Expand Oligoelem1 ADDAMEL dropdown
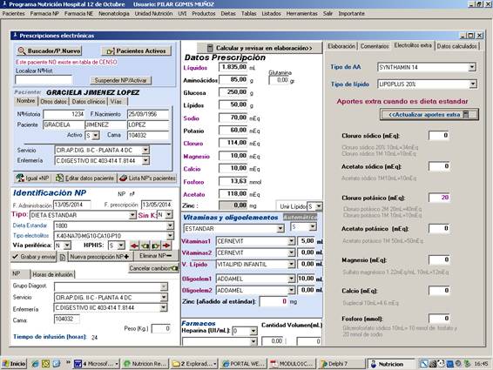Viewport: 493px width, 370px height. [291, 279]
